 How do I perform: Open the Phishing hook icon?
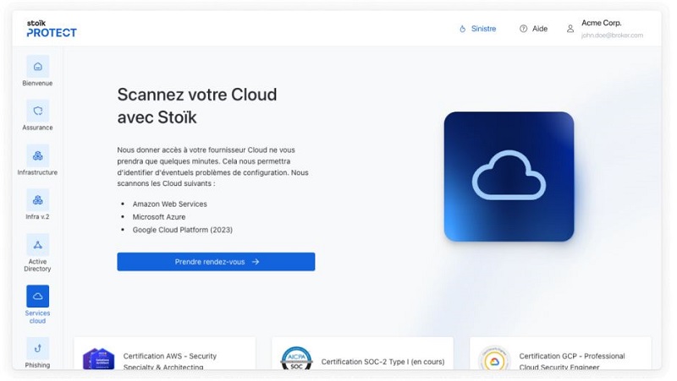pyautogui.click(x=37, y=348)
